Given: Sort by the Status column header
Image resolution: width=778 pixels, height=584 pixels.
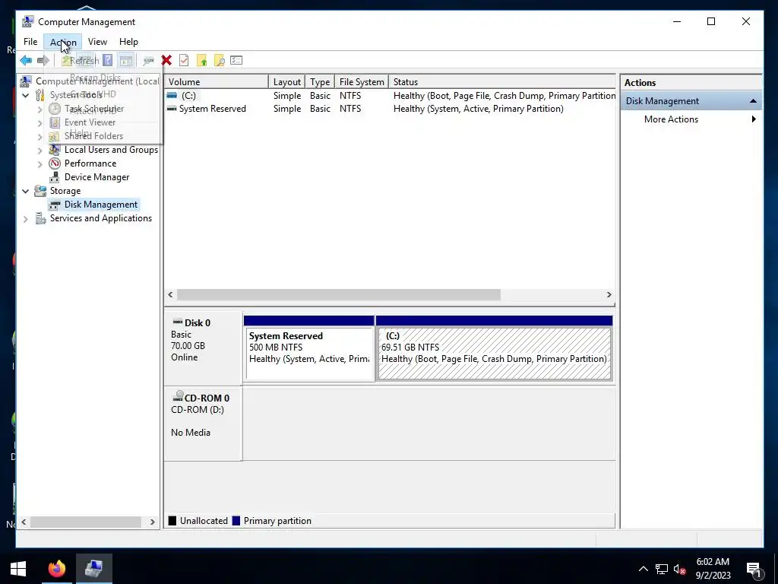Looking at the screenshot, I should coord(502,82).
